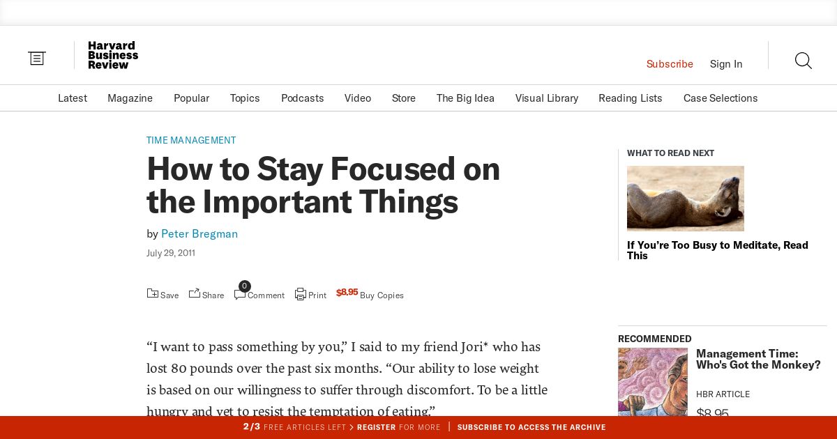Screen dimensions: 837x439
Task: Open author Peter Bregman's profile link
Action: [199, 234]
